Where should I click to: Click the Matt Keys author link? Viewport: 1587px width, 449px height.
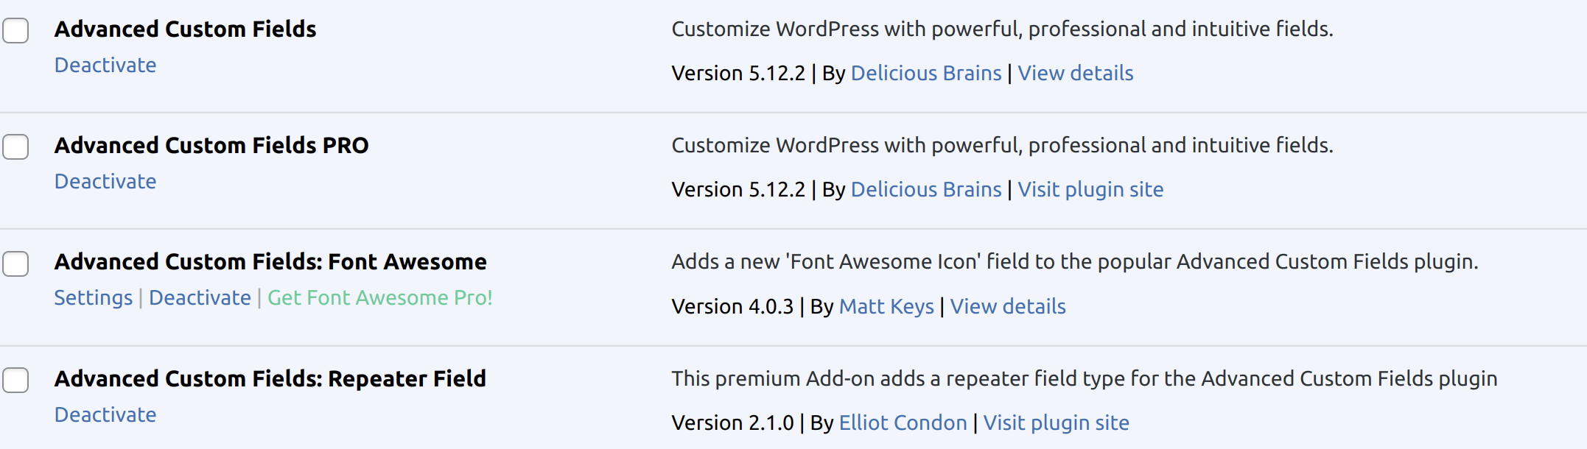pos(886,306)
